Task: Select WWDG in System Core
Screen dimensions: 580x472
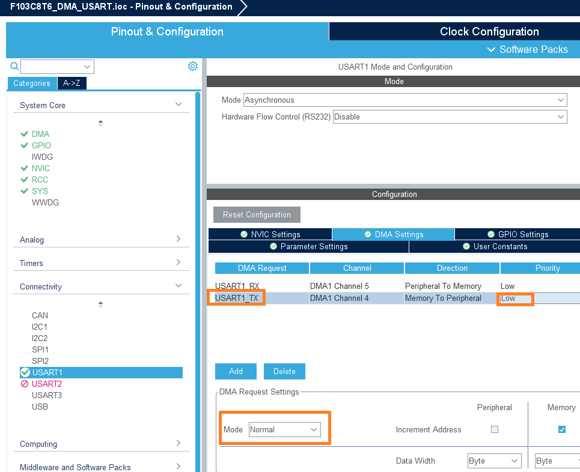Action: pyautogui.click(x=45, y=202)
